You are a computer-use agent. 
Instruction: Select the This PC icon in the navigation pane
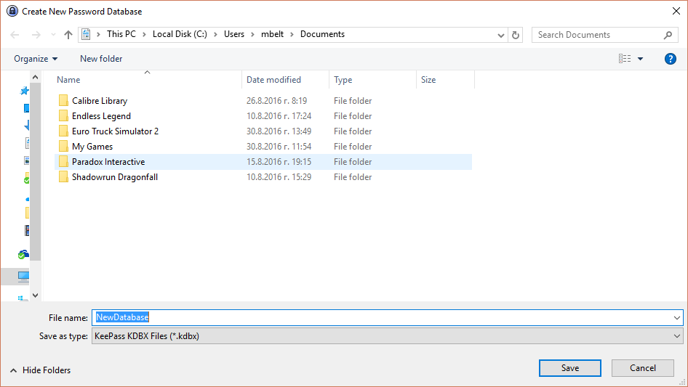(24, 276)
